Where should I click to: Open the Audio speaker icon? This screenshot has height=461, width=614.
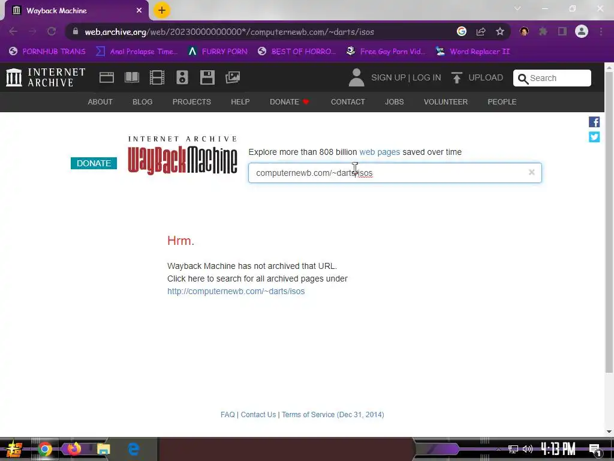(x=182, y=77)
